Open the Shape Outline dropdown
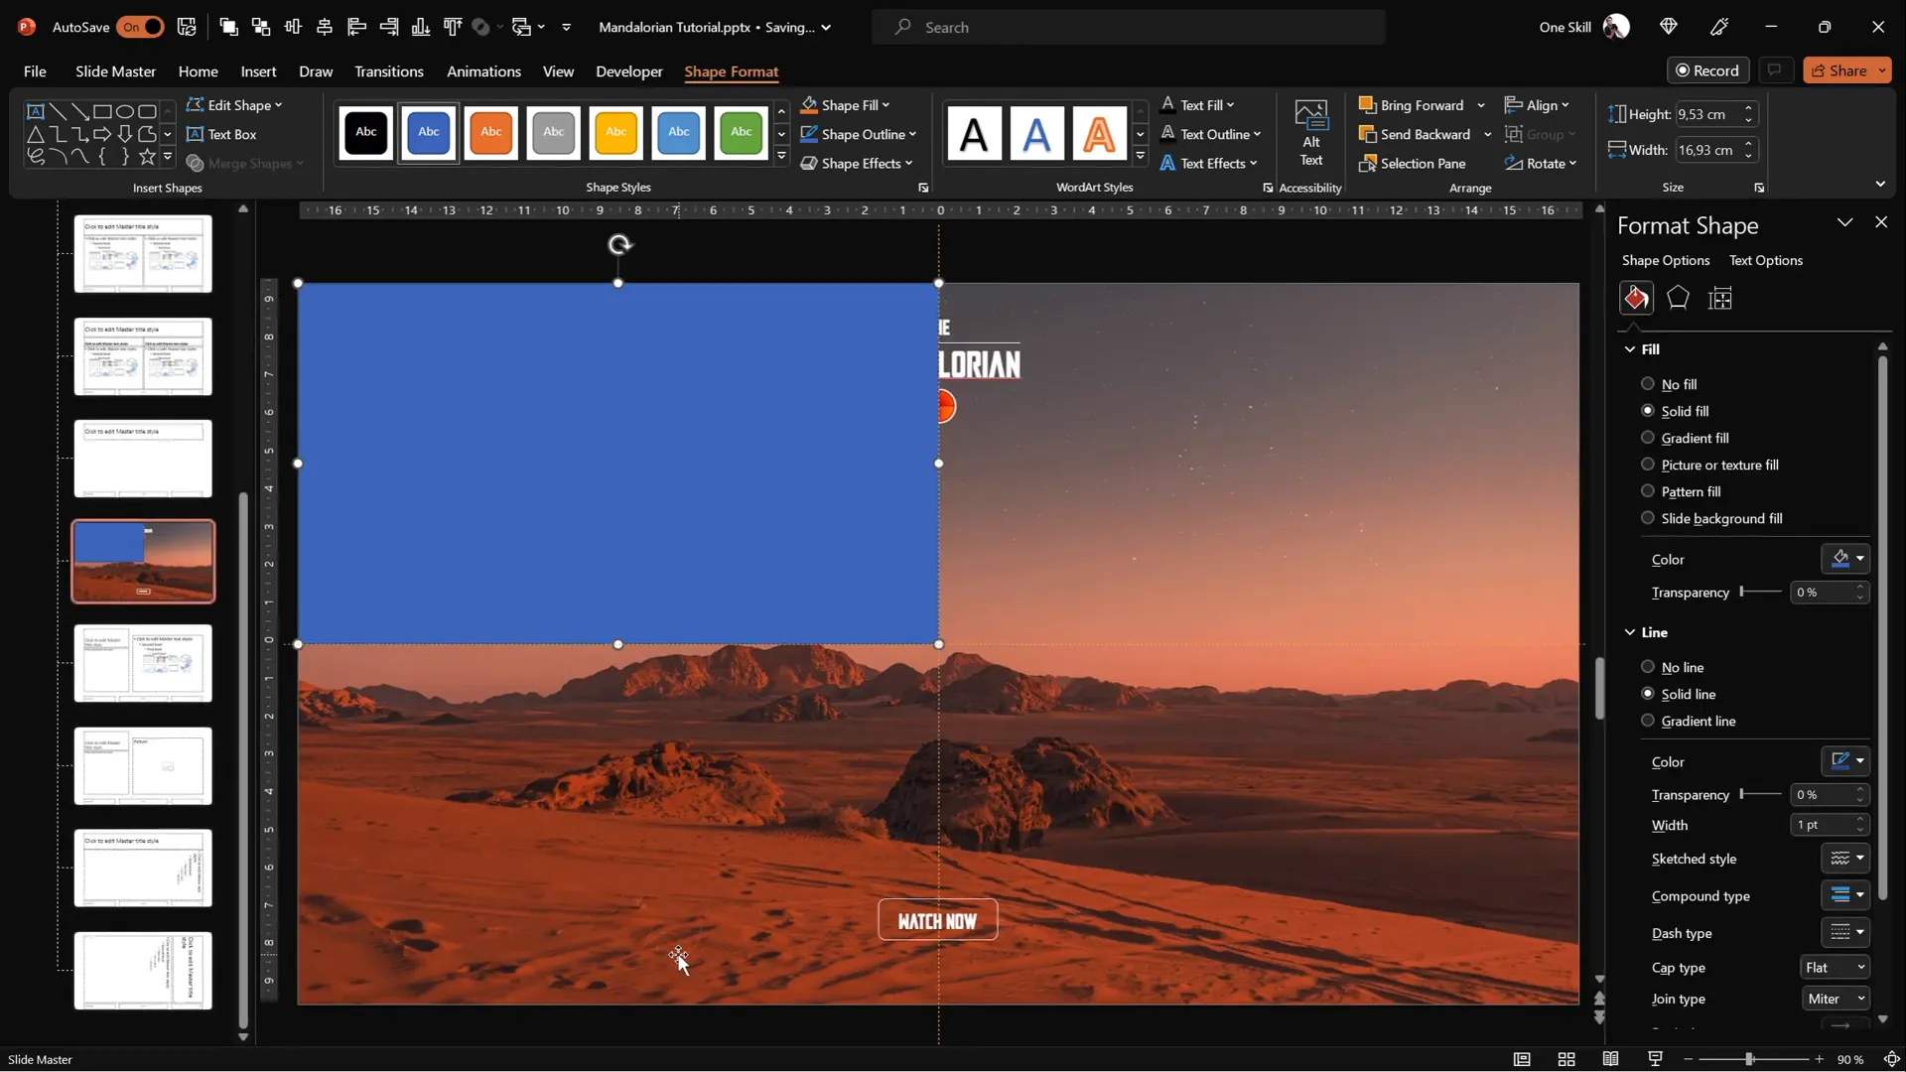Image resolution: width=1906 pixels, height=1072 pixels. [859, 134]
